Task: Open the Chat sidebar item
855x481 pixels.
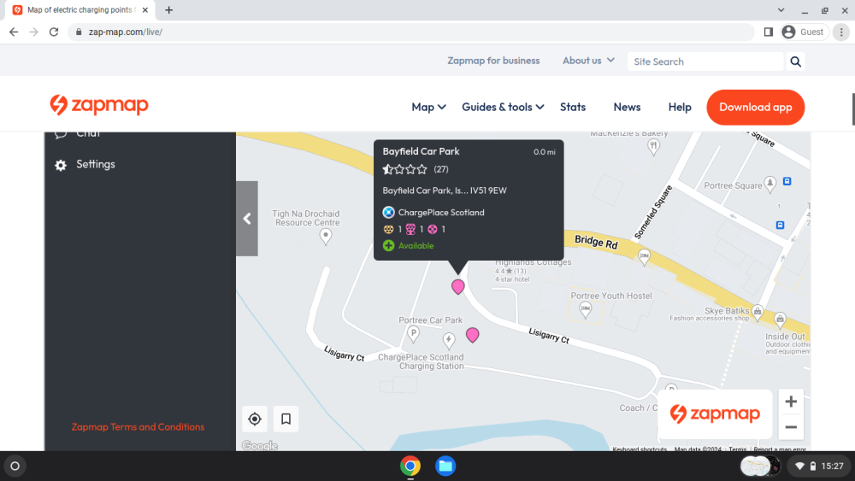Action: [x=78, y=134]
